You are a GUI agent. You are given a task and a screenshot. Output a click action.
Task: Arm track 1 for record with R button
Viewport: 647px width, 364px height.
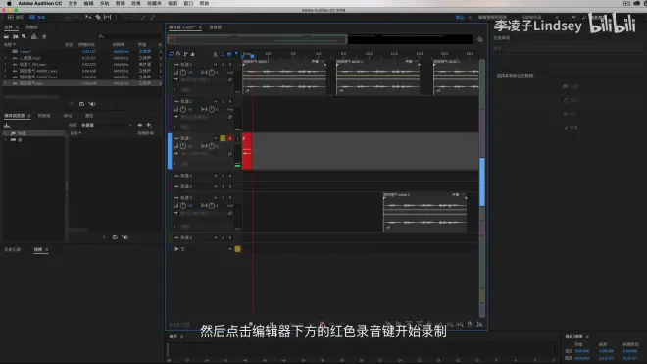point(229,65)
